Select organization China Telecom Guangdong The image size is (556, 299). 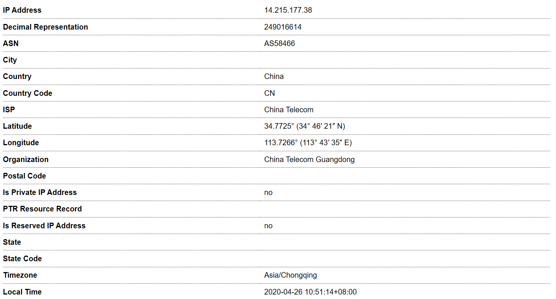(x=309, y=159)
